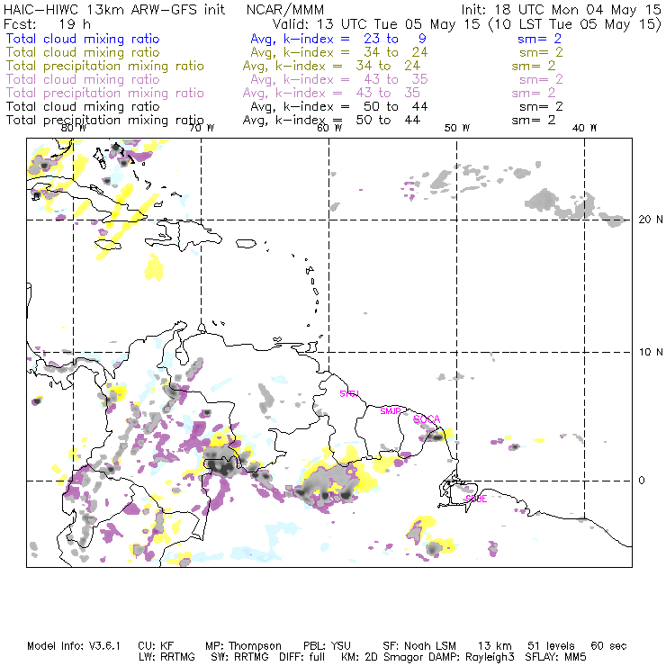
Task: Click the magenta "SOCA" station label
Action: click(427, 419)
